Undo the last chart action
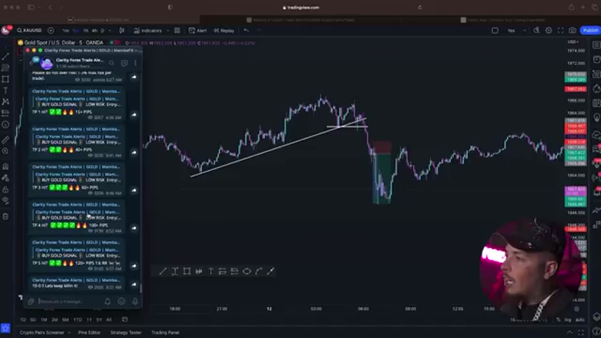 click(246, 31)
